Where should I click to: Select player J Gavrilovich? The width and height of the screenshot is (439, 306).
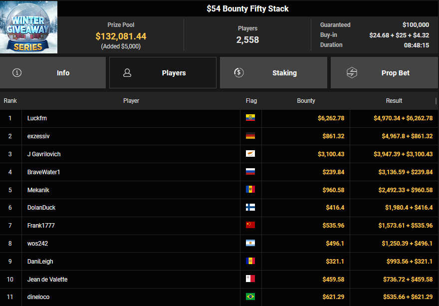pos(44,154)
